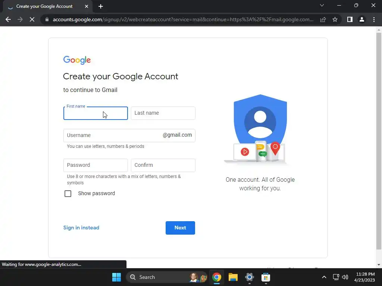
Task: Minimize the Chrome window
Action: [339, 5]
